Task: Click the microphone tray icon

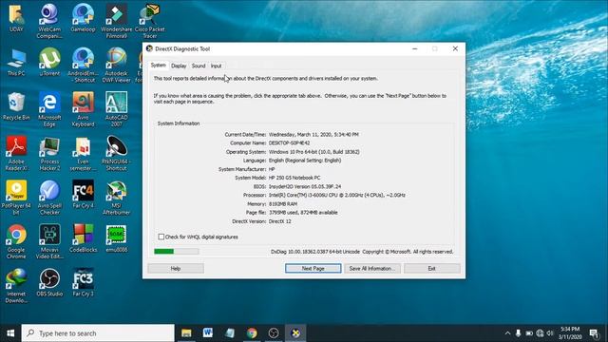Action: click(x=518, y=333)
